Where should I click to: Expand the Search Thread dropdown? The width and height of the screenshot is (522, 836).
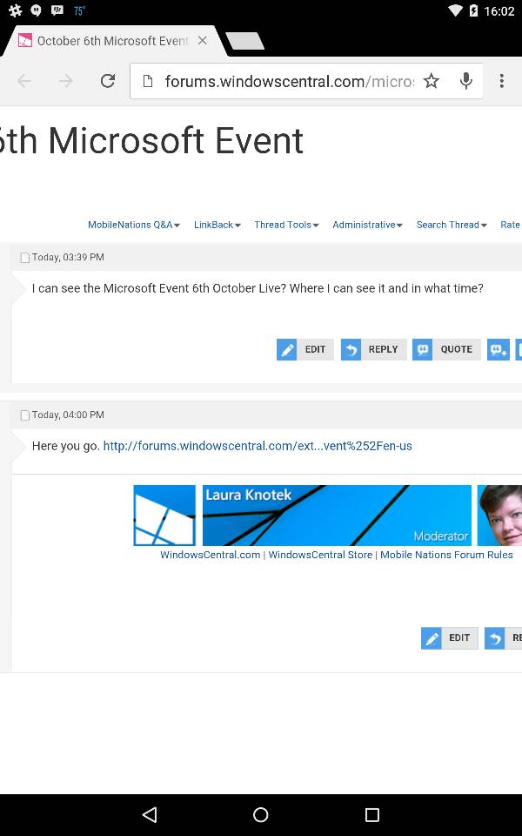click(x=452, y=225)
